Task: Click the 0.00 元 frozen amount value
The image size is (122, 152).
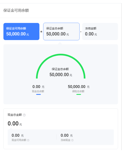Action: 91,34
